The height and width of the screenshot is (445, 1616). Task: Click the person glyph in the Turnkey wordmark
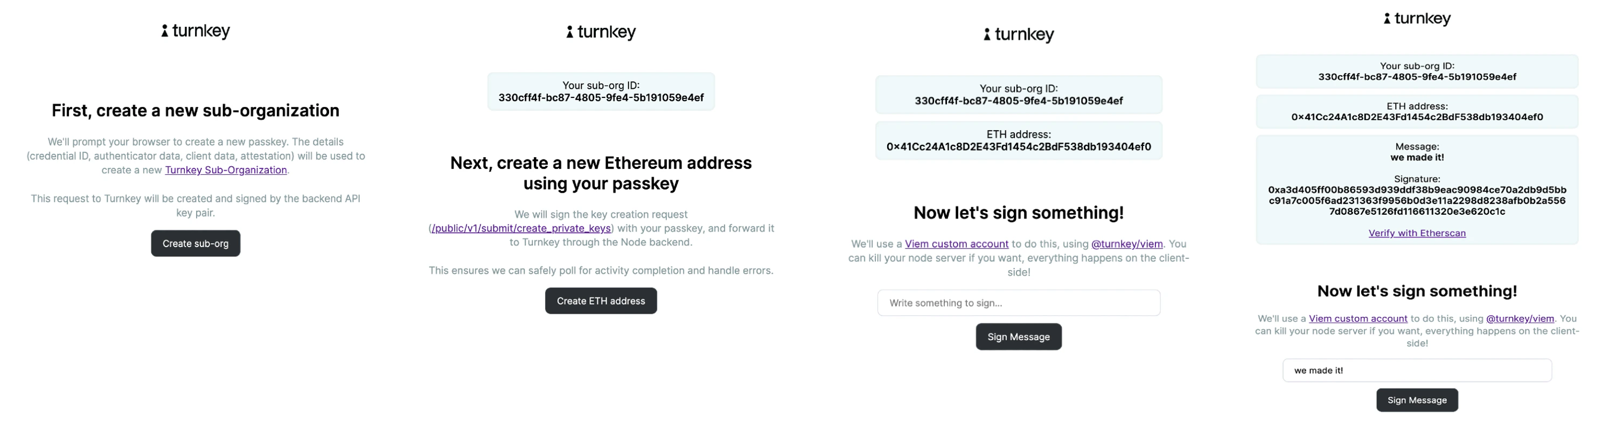[164, 30]
